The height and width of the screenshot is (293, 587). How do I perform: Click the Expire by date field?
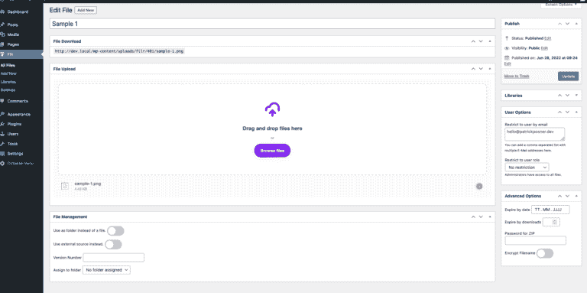[x=550, y=210]
